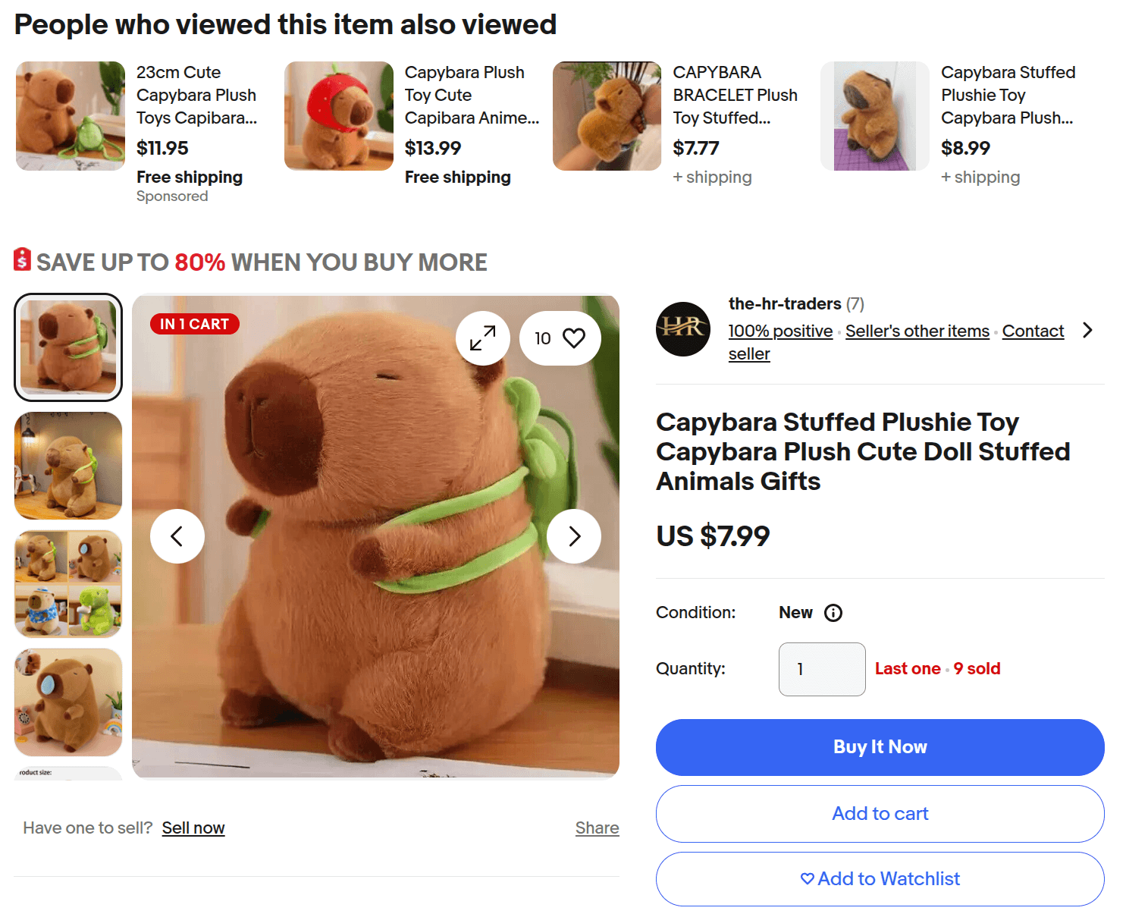Share this listing
The width and height of the screenshot is (1126, 914).
click(597, 828)
